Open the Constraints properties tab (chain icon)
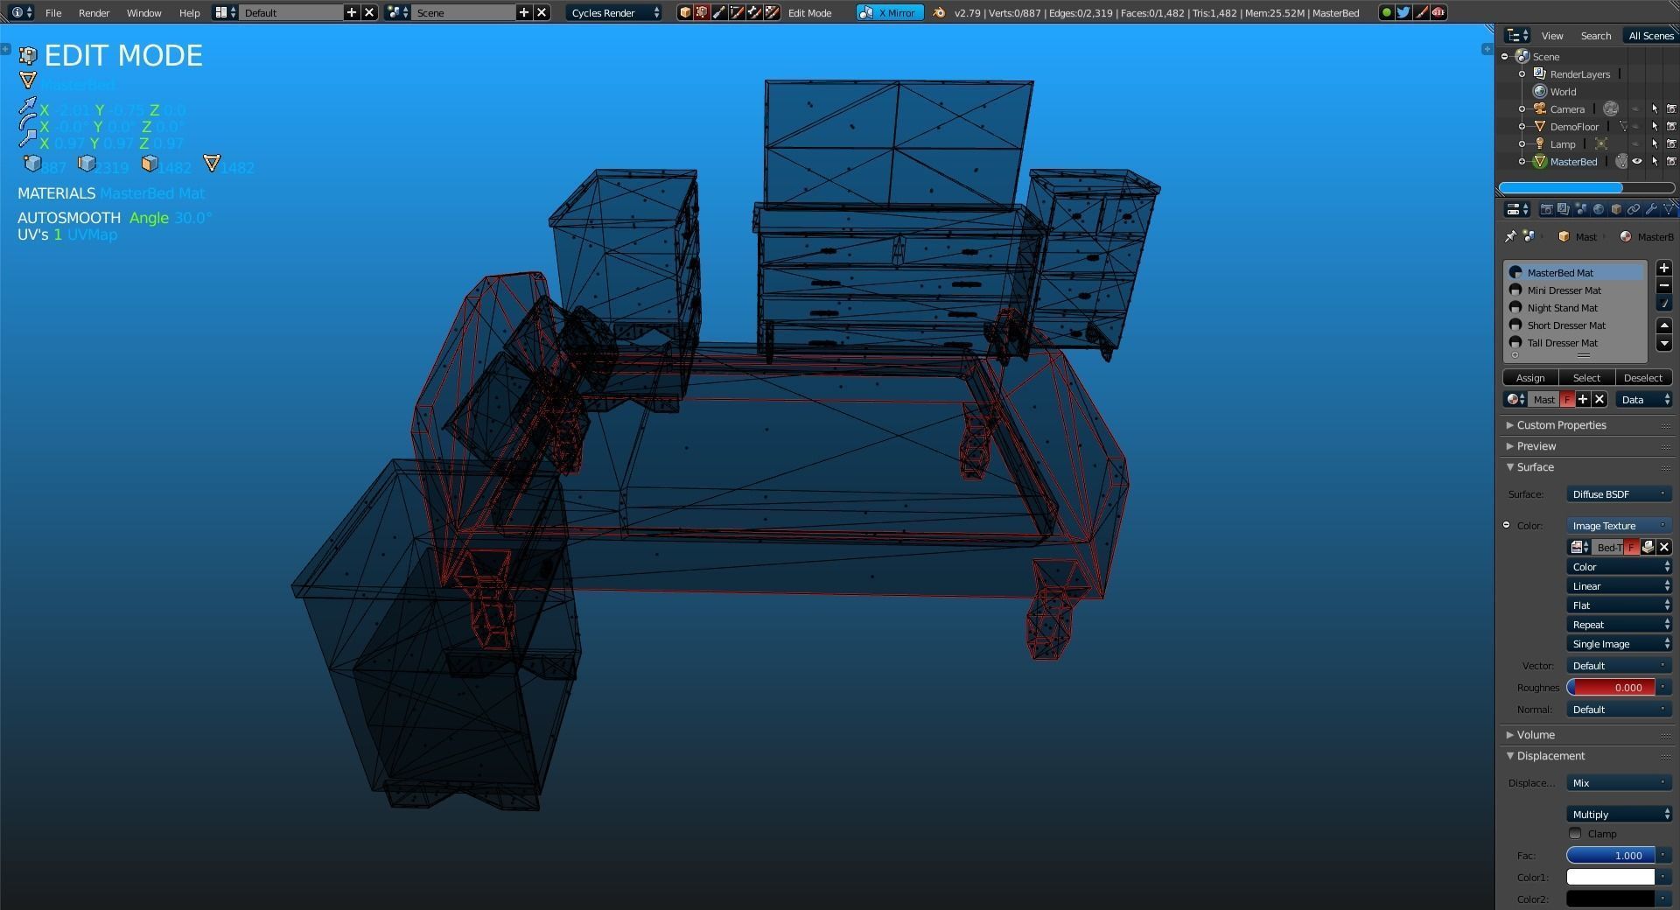 pos(1634,210)
